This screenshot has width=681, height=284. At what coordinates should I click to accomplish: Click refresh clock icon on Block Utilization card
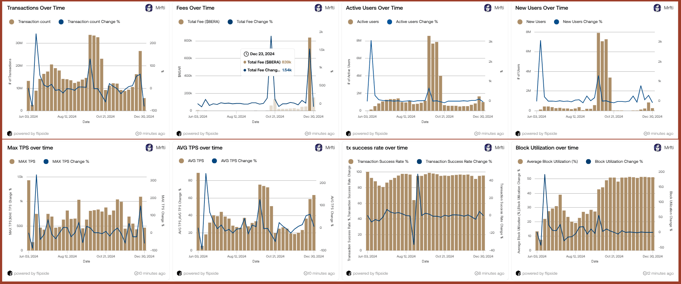[645, 273]
